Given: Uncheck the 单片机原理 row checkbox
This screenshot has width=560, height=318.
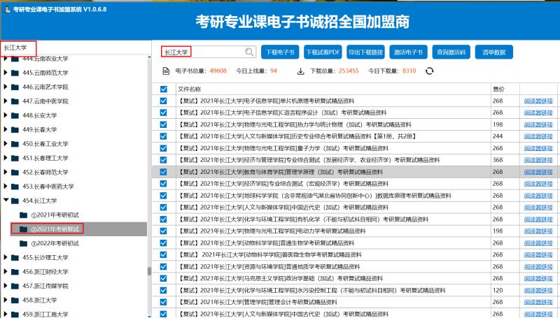Looking at the screenshot, I should 164,101.
